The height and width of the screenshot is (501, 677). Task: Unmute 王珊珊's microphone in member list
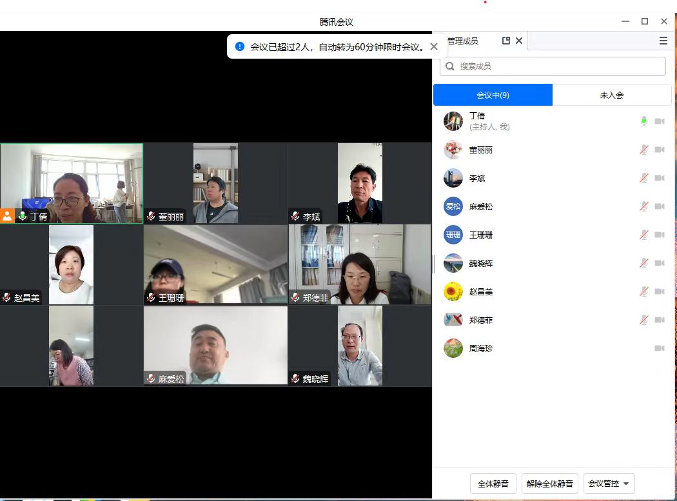pos(643,235)
